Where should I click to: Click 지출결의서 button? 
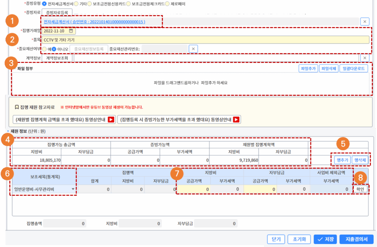[x=356, y=239]
